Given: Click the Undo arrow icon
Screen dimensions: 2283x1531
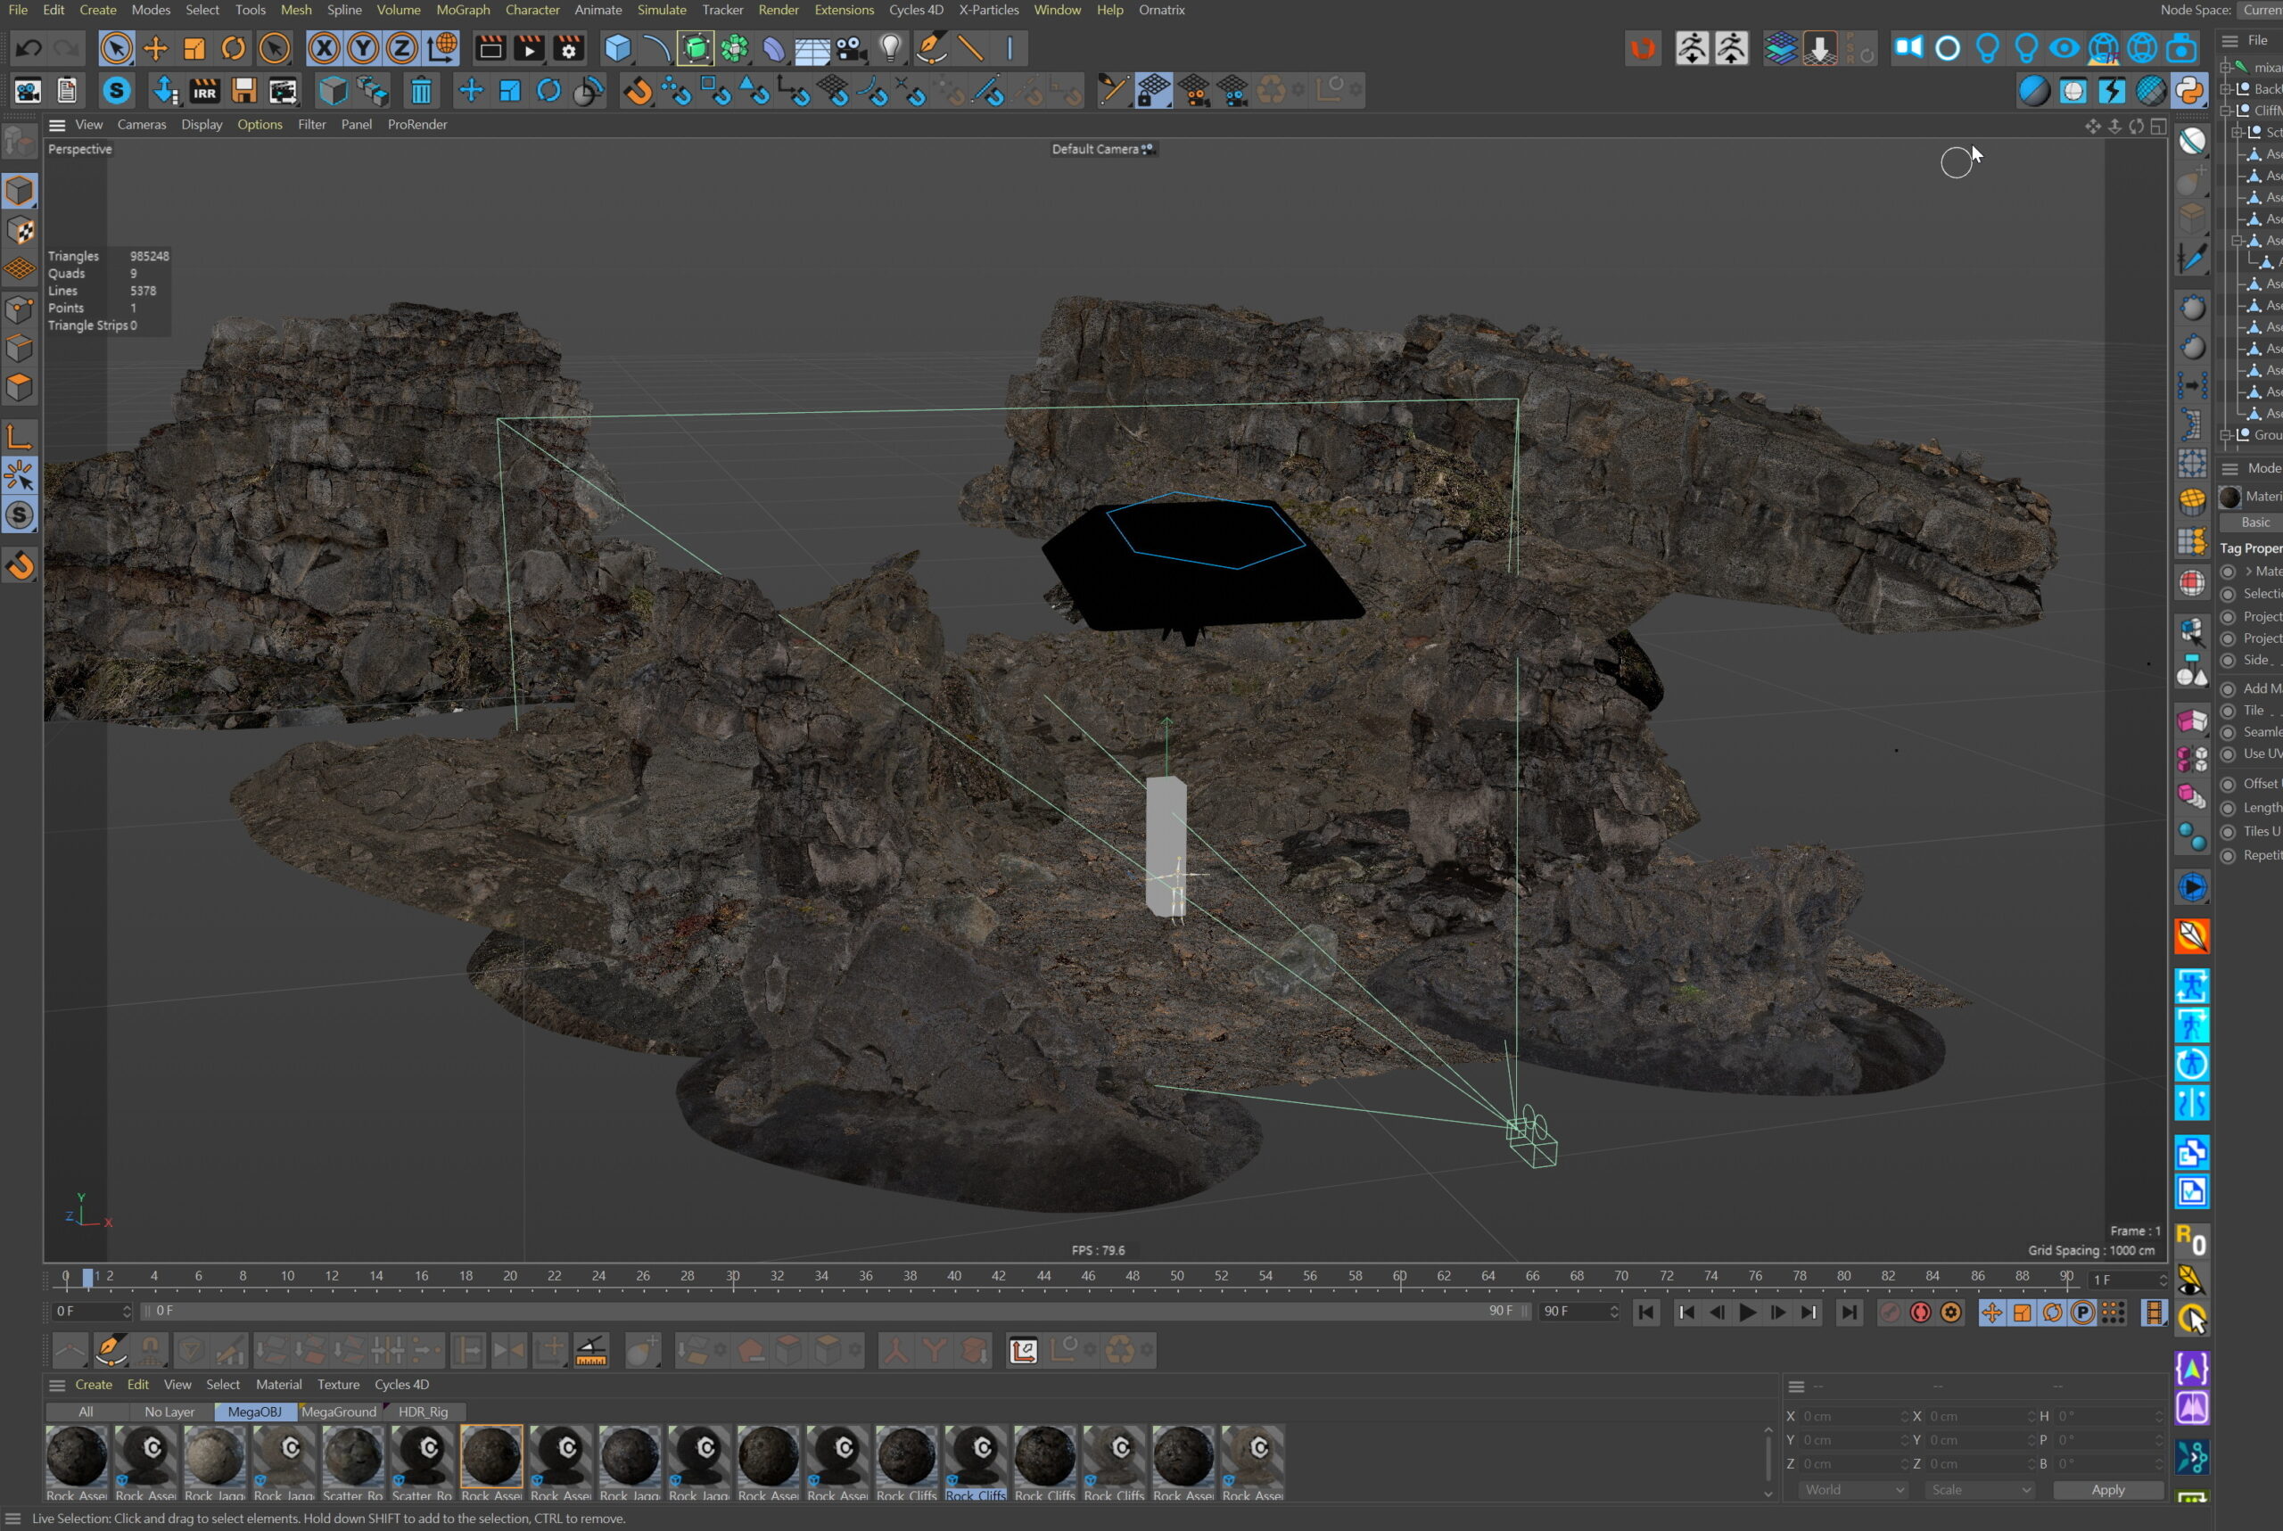Looking at the screenshot, I should [29, 48].
